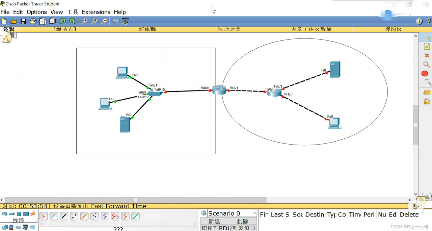The width and height of the screenshot is (432, 231).
Task: Choose the Inspect magnifier tool
Action: tap(427, 64)
